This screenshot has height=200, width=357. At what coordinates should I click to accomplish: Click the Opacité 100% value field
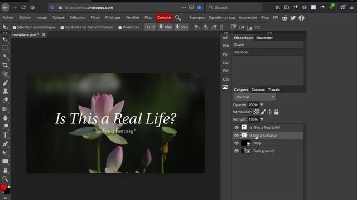tap(253, 105)
